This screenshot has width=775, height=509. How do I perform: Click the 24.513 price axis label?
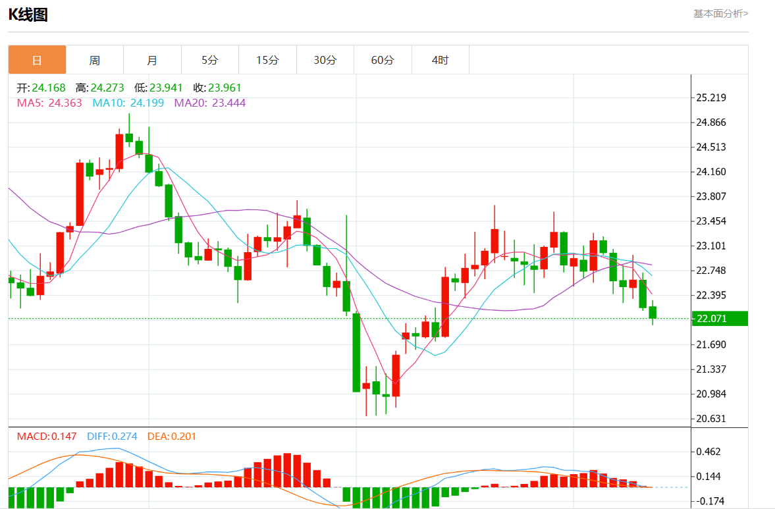[711, 147]
